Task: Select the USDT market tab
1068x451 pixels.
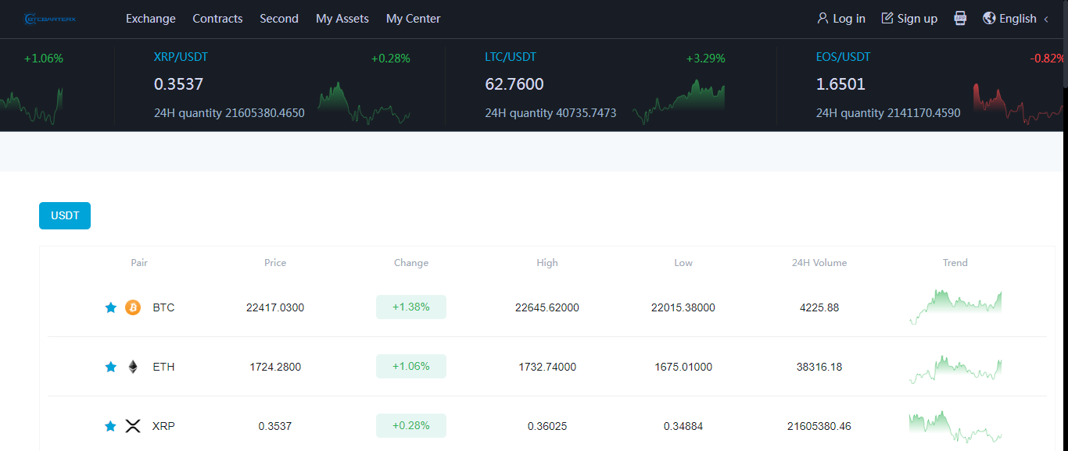Action: click(x=65, y=215)
